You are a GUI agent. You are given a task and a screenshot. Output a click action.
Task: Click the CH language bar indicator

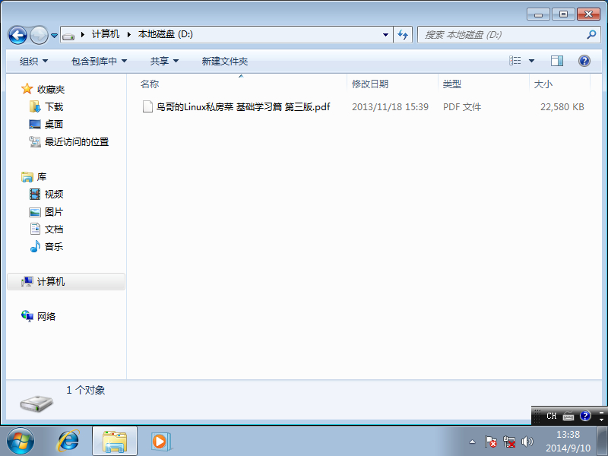[552, 416]
